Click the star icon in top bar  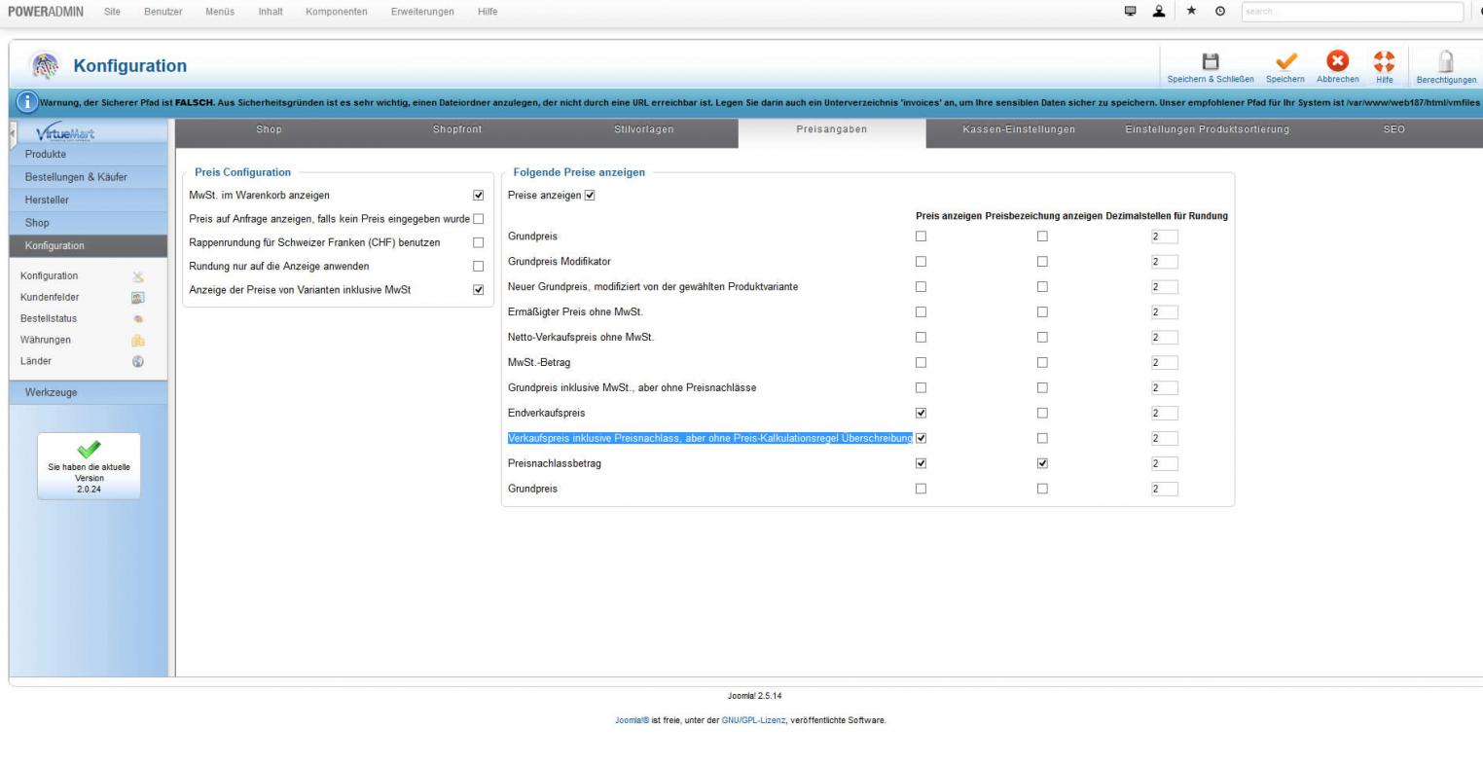(x=1191, y=12)
